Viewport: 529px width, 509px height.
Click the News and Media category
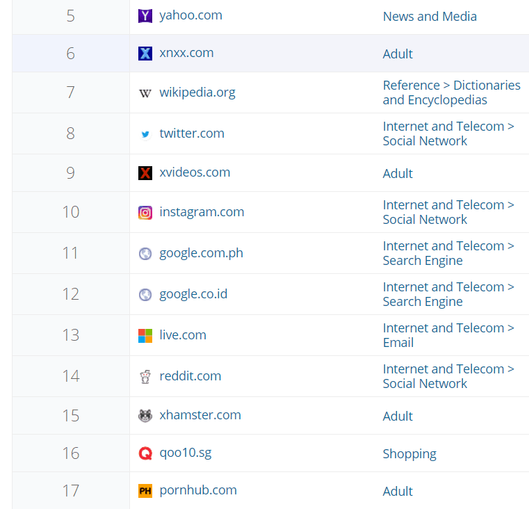pyautogui.click(x=430, y=17)
